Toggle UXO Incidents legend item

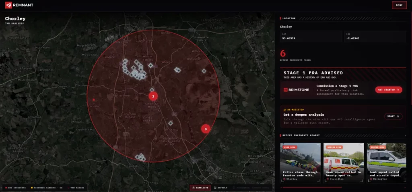pyautogui.click(x=15, y=188)
